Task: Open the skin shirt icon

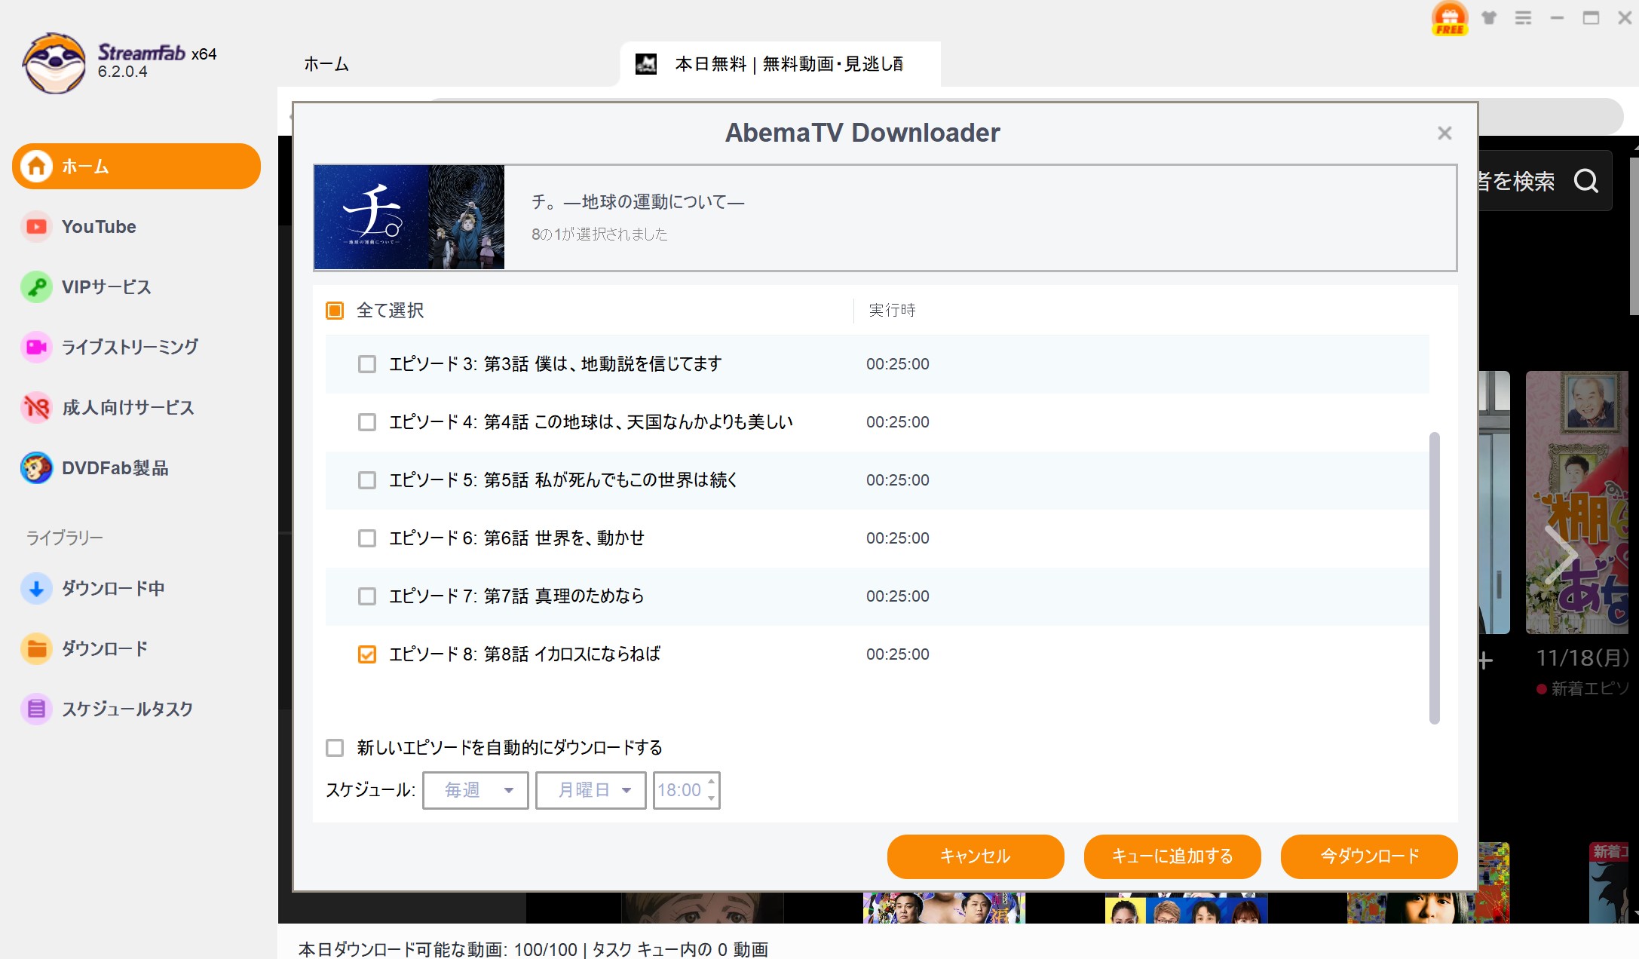Action: tap(1488, 17)
